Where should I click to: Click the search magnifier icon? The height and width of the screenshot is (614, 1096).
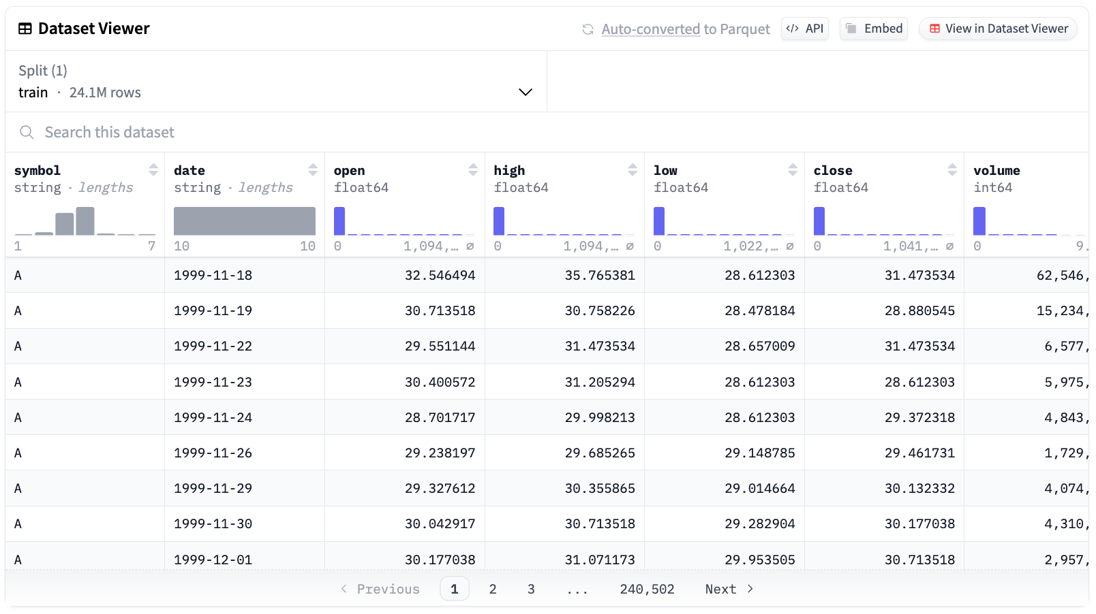click(27, 132)
